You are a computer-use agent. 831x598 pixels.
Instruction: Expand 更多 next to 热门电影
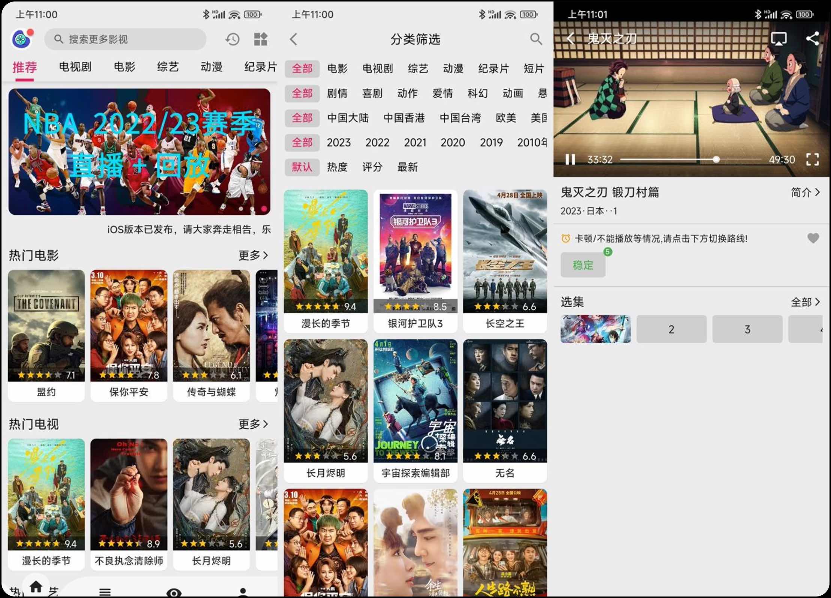253,256
